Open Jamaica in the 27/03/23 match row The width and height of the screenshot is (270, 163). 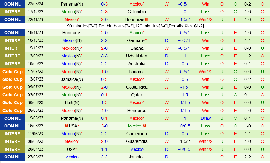[137, 157]
